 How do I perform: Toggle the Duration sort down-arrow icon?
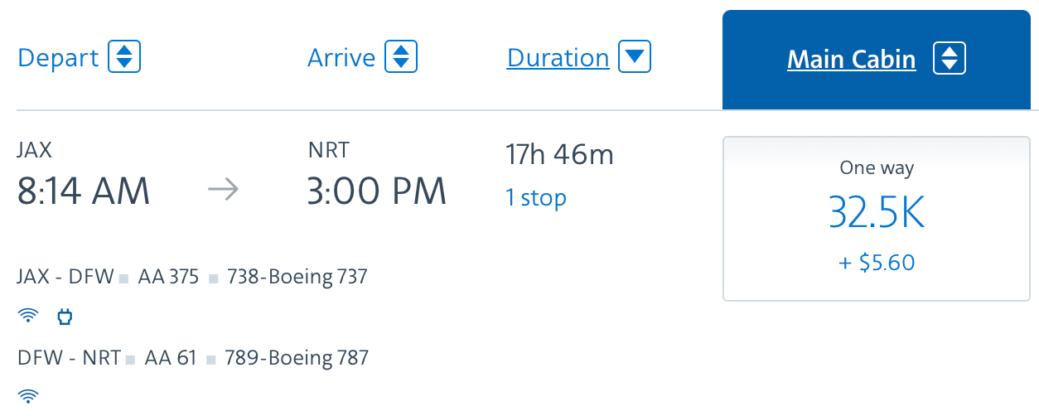click(x=635, y=57)
